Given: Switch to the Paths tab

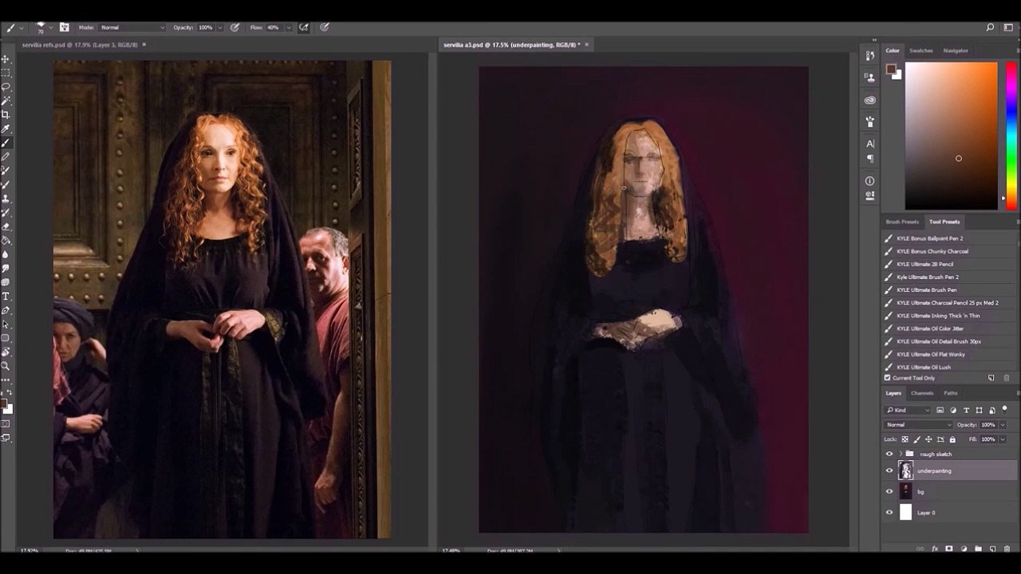Looking at the screenshot, I should tap(951, 393).
